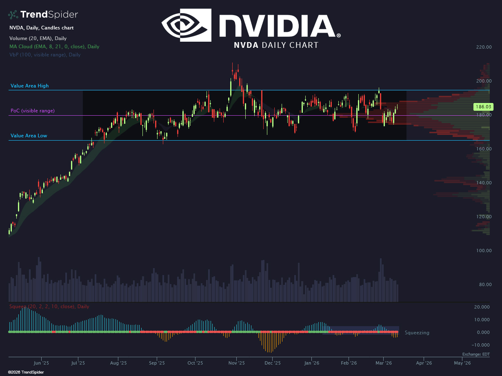Click the 'NVDA DAILY CHART' title text

276,45
